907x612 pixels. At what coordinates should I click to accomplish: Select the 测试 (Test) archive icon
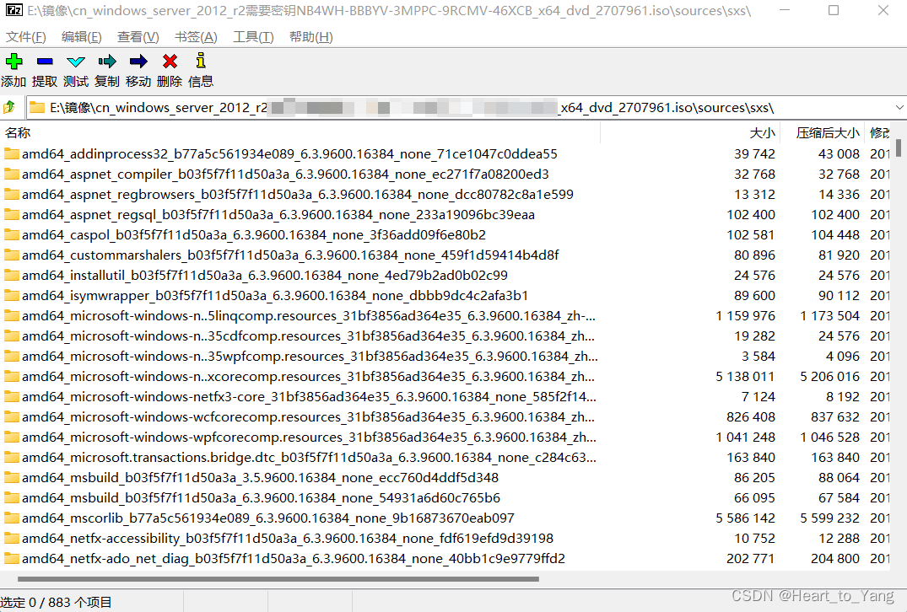tap(75, 61)
